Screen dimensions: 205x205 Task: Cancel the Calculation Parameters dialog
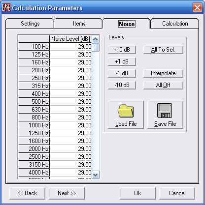pos(177,193)
